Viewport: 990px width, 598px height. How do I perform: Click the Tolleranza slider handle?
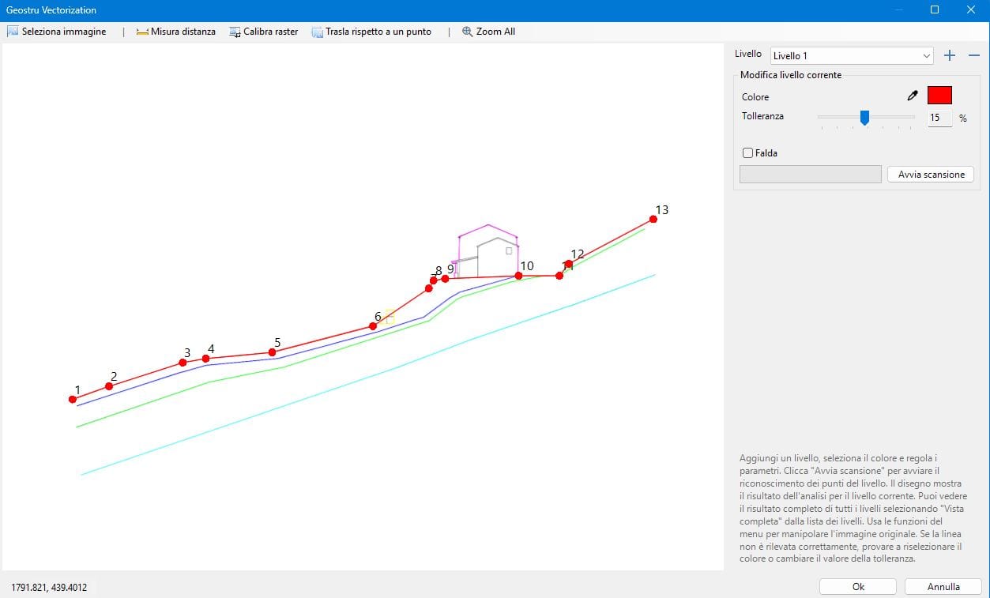864,118
